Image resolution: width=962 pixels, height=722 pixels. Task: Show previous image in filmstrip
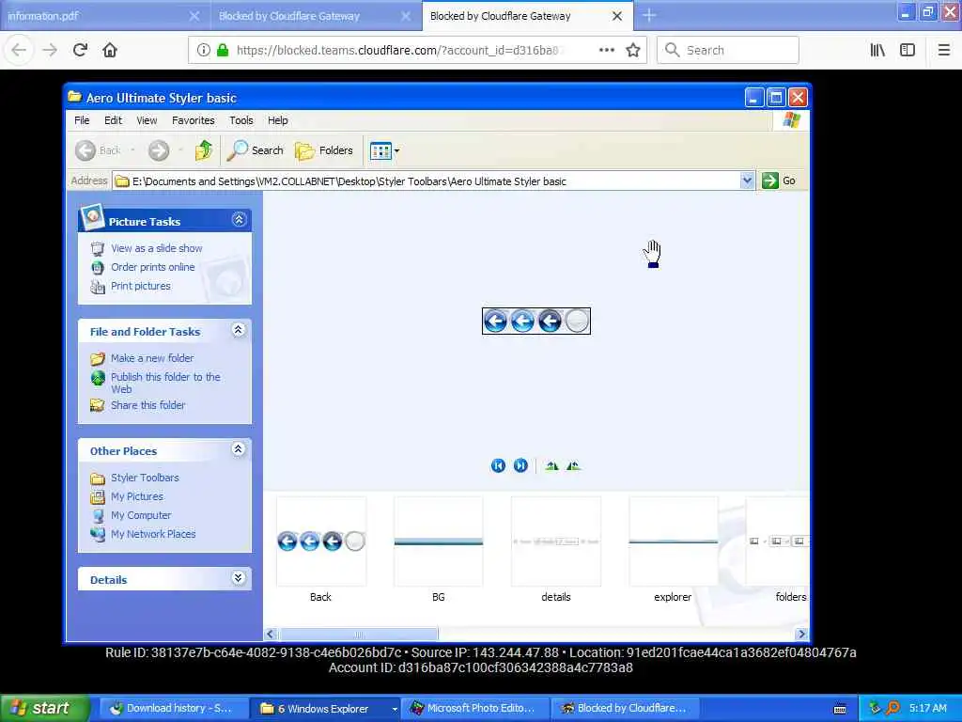498,466
